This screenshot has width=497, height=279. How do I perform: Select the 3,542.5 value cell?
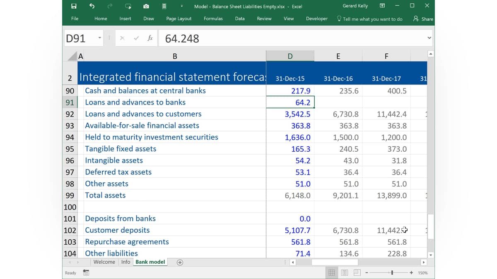[x=290, y=114]
